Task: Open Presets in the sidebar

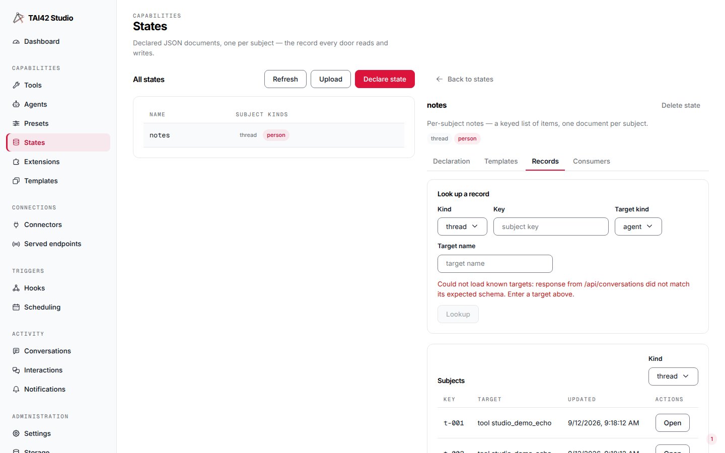Action: tap(58, 123)
